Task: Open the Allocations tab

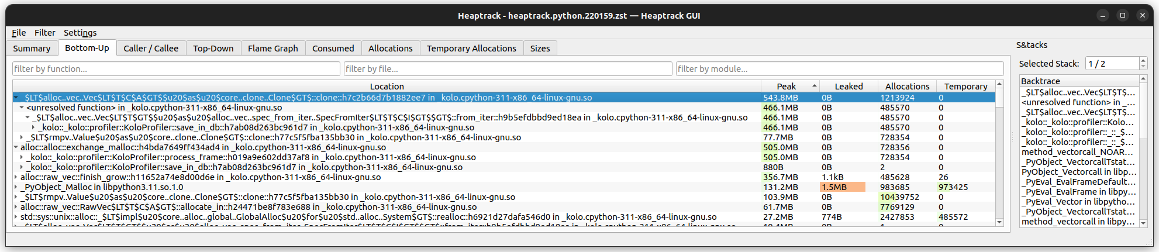Action: [x=391, y=49]
